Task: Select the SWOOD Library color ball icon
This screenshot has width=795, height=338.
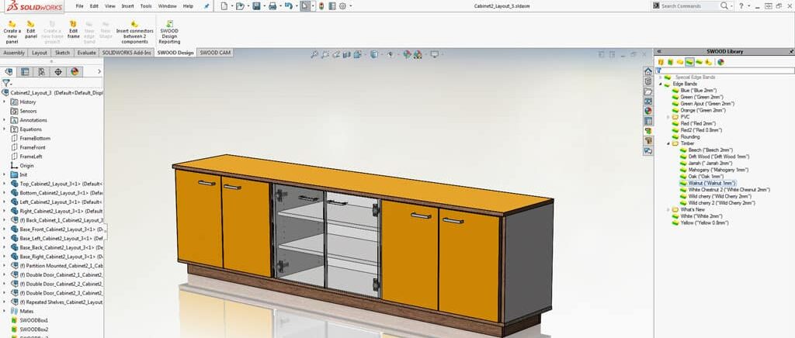Action: pyautogui.click(x=720, y=62)
